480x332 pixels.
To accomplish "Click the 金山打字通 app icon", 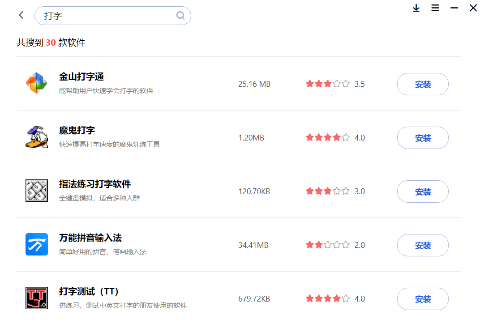I will tap(36, 83).
